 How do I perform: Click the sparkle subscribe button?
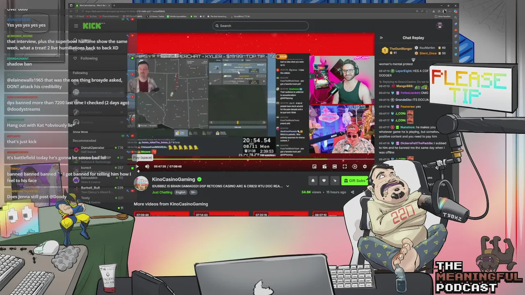coord(335,180)
